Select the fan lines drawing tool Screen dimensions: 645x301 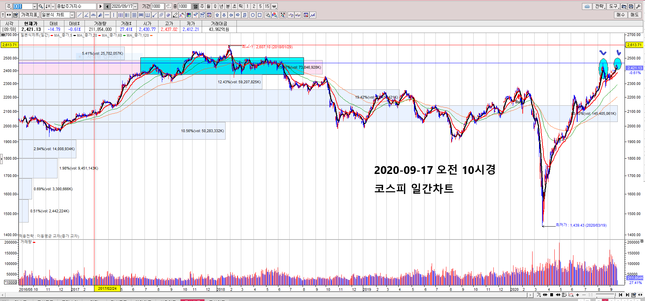click(100, 15)
